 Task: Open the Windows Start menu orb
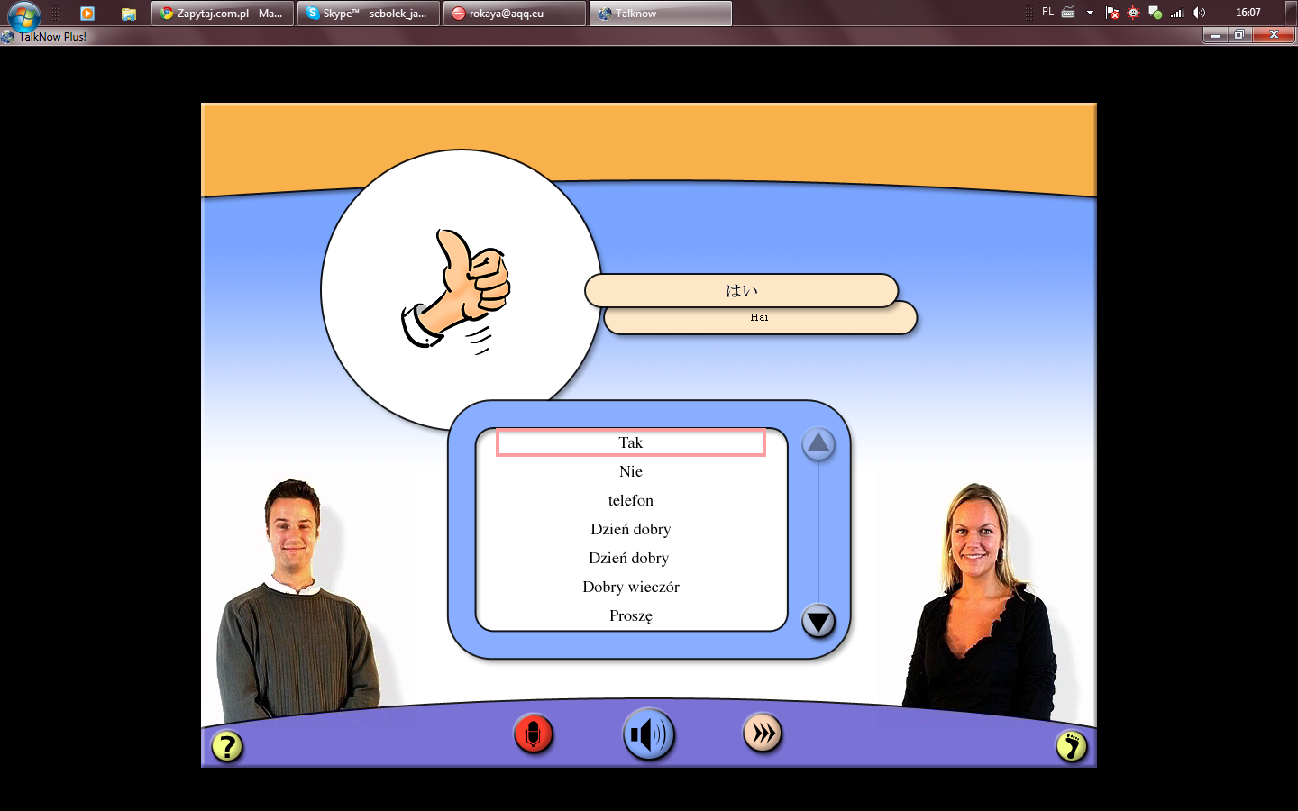pyautogui.click(x=23, y=14)
